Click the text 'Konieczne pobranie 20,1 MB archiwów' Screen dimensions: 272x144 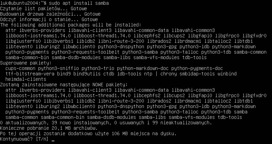[49, 128]
